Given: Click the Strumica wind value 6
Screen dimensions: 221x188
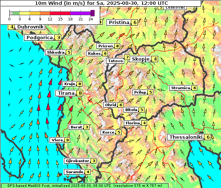Looking at the screenshot, I should (194, 88).
